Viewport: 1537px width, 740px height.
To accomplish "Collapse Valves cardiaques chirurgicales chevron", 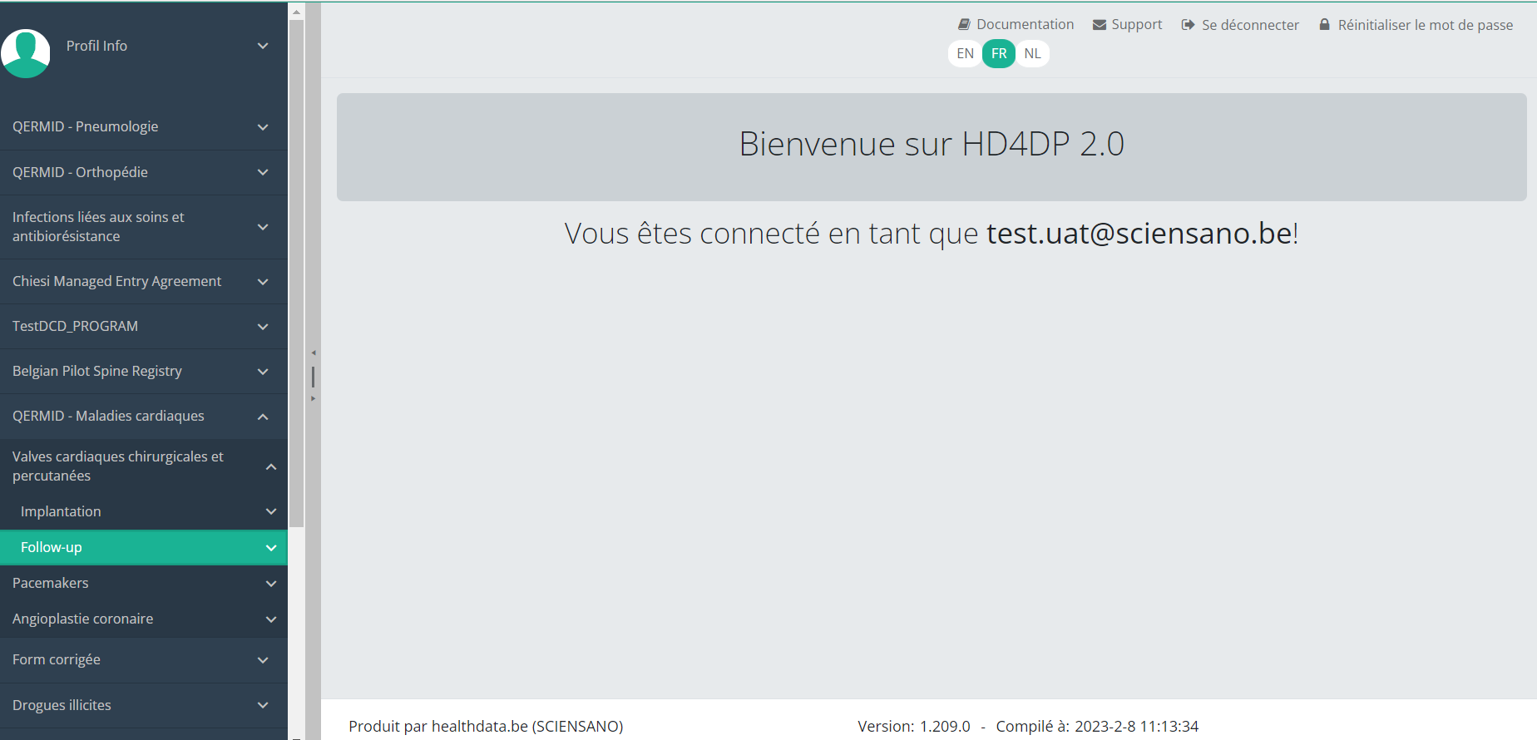I will (x=271, y=466).
